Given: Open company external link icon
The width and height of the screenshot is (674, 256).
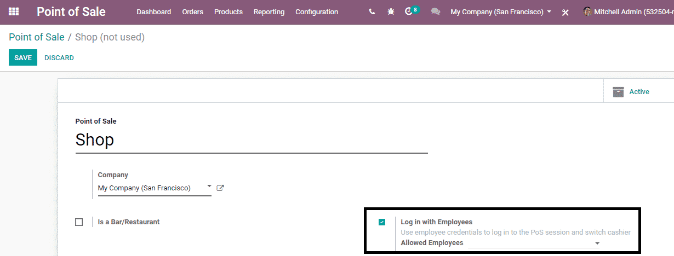Looking at the screenshot, I should point(220,188).
